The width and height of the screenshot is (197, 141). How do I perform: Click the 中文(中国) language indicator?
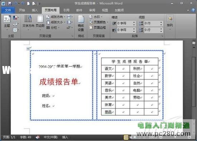point(51,137)
